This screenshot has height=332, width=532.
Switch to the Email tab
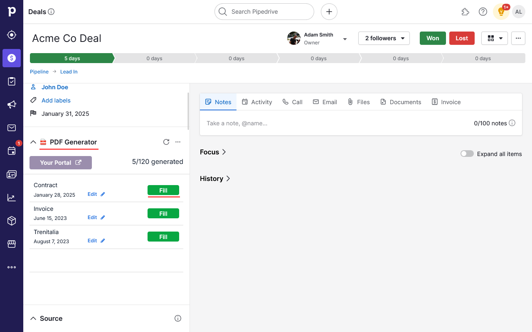pyautogui.click(x=325, y=102)
